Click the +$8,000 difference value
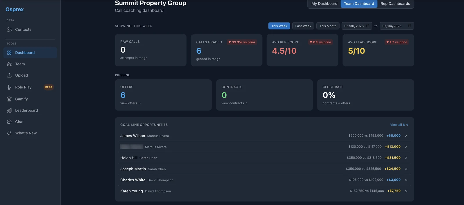This screenshot has width=464, height=205. coord(394,136)
